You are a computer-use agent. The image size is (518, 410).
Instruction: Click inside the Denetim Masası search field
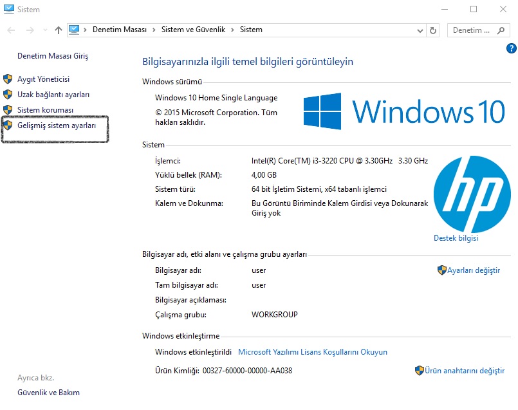(470, 30)
